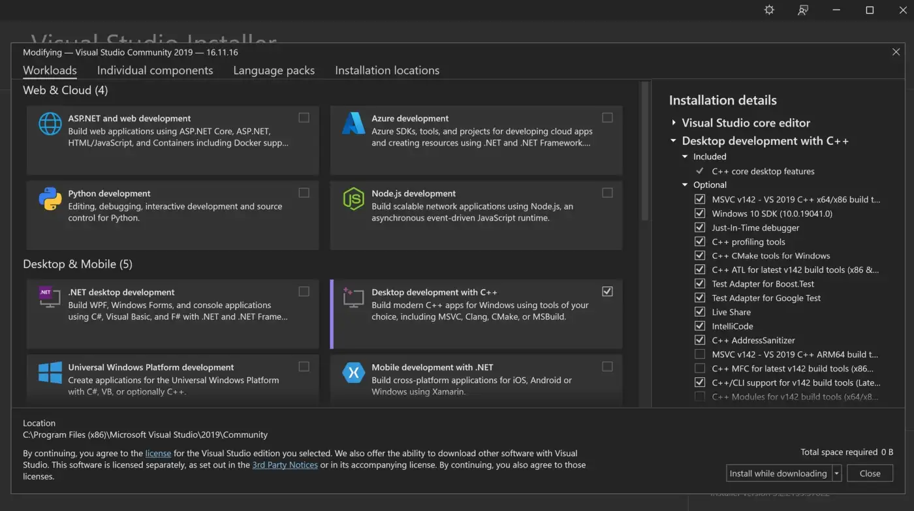Open the Language packs tab
Screen dimensions: 914x511
pyautogui.click(x=274, y=70)
